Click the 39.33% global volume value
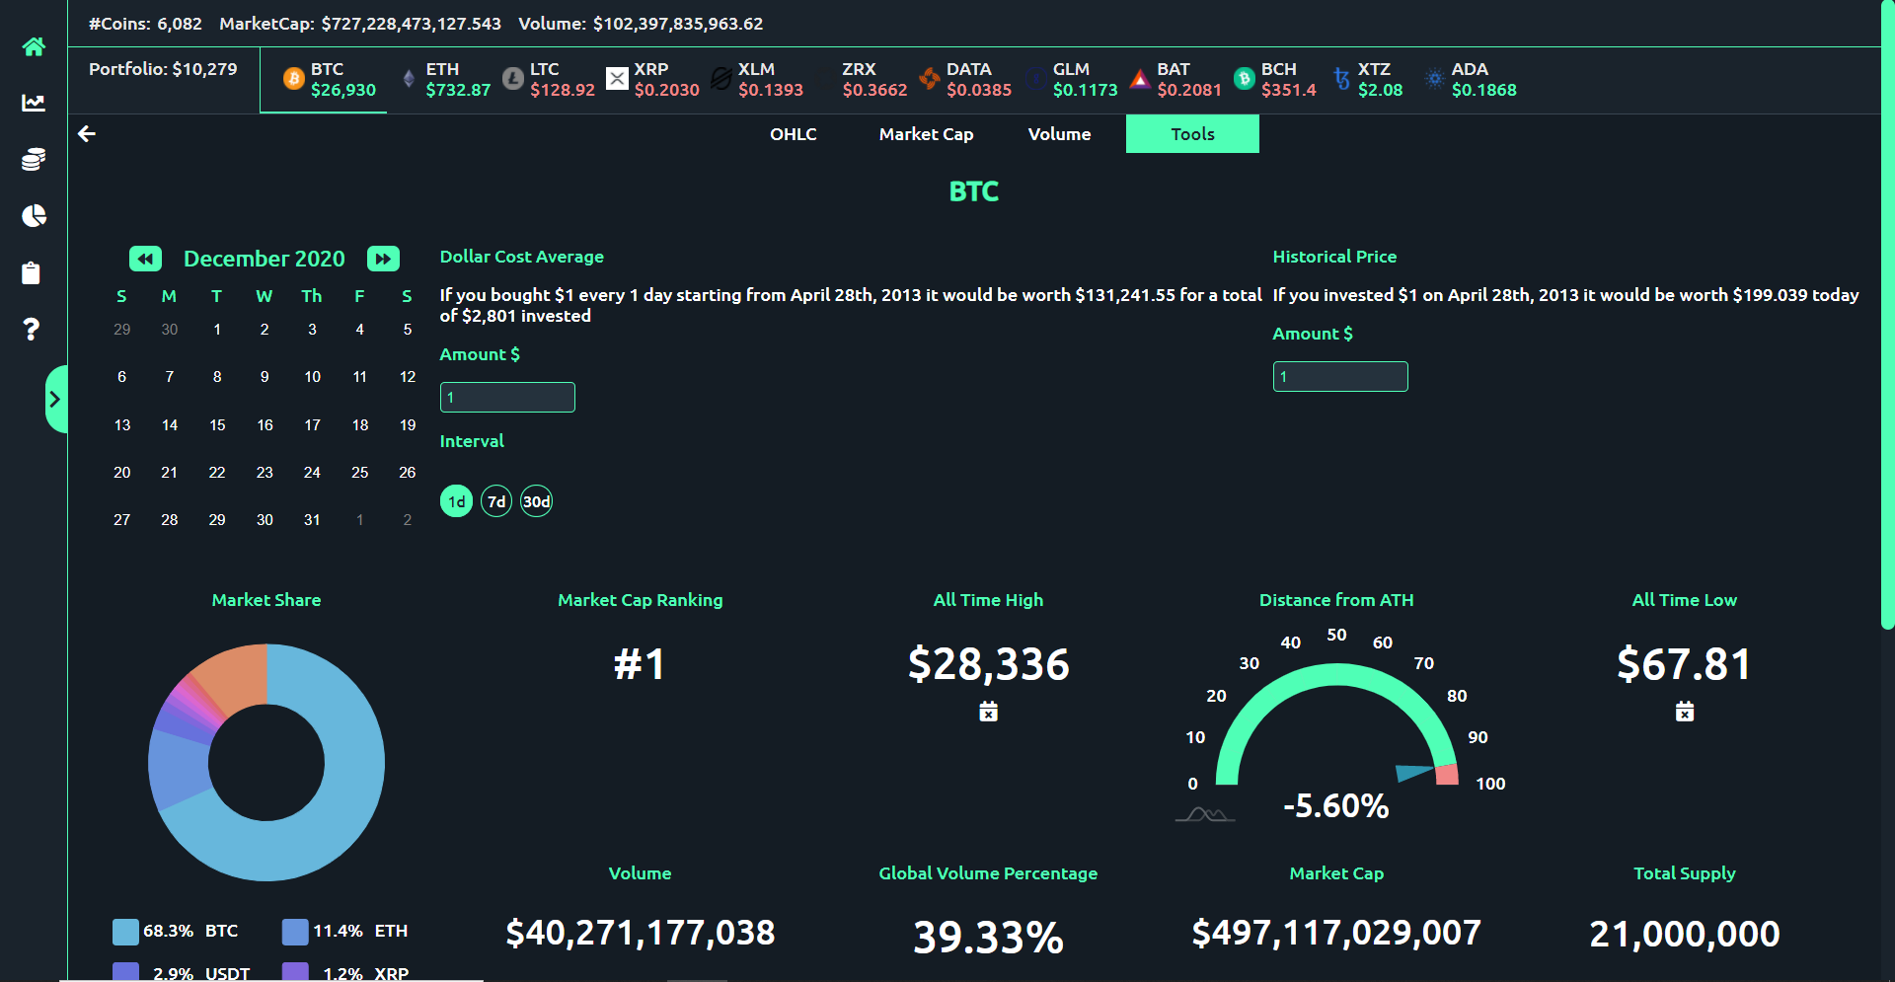Viewport: 1895px width, 982px height. [x=988, y=937]
